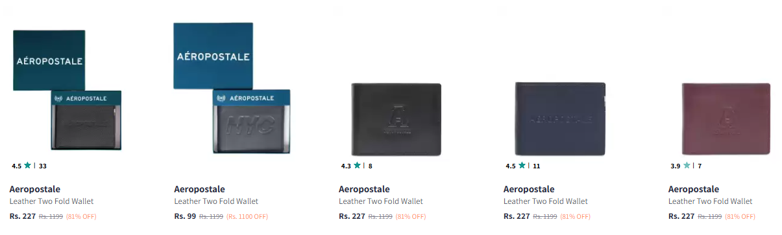View the maroon leather wallet image
This screenshot has height=235, width=782.
(726, 118)
